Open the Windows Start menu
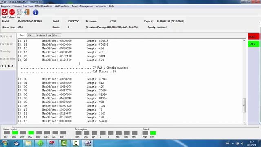The height and width of the screenshot is (147, 261). [4, 143]
